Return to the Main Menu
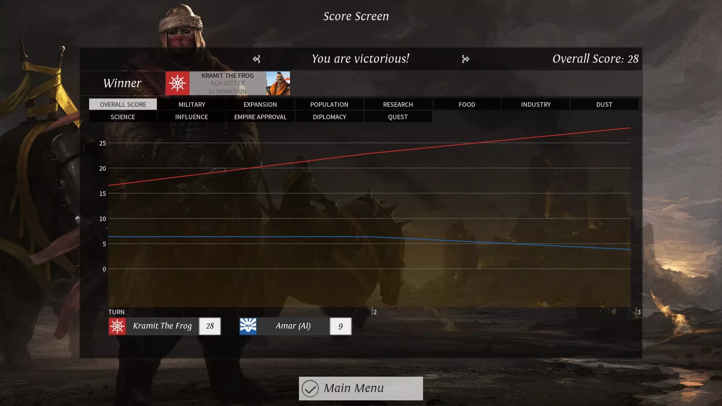The width and height of the screenshot is (722, 406). pos(361,388)
